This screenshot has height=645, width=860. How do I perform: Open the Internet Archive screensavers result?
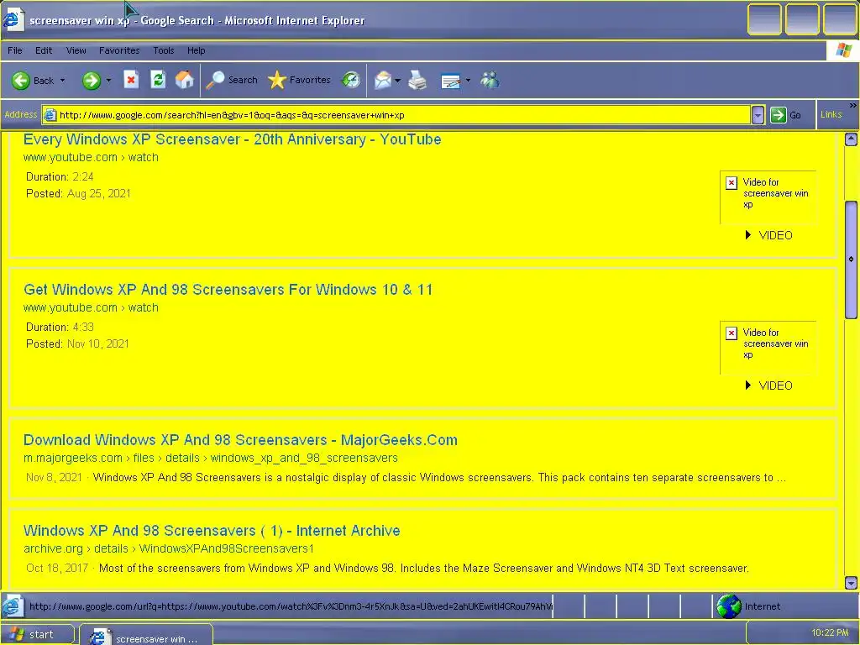212,531
